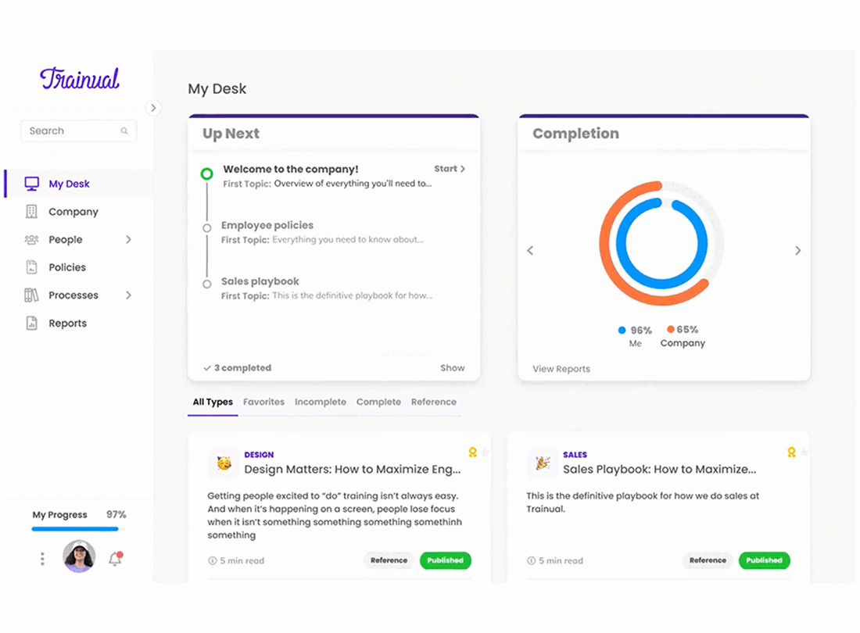860x633 pixels.
Task: Go to the next Completion chart with the right arrow
Action: point(798,250)
